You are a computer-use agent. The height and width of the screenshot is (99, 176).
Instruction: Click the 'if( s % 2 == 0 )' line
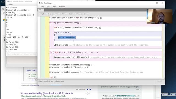click(x=62, y=32)
